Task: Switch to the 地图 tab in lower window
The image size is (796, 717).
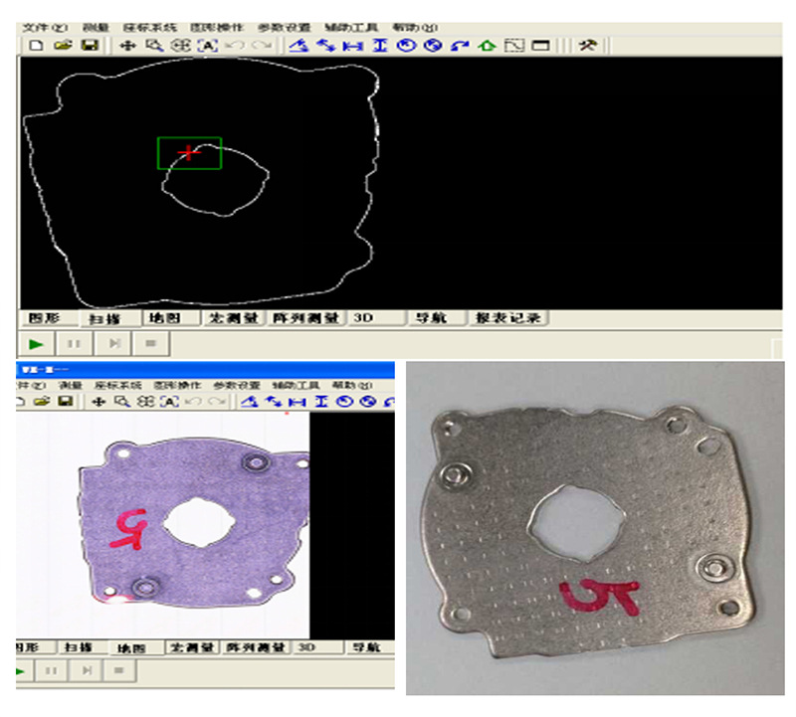Action: (x=131, y=647)
